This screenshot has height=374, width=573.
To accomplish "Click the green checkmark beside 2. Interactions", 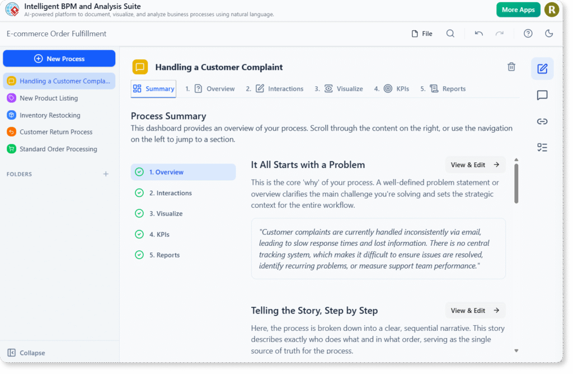I will tap(139, 193).
